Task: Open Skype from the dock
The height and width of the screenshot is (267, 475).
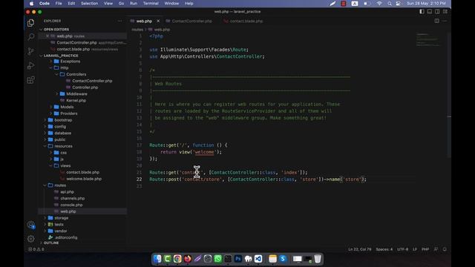Action: coord(283,259)
